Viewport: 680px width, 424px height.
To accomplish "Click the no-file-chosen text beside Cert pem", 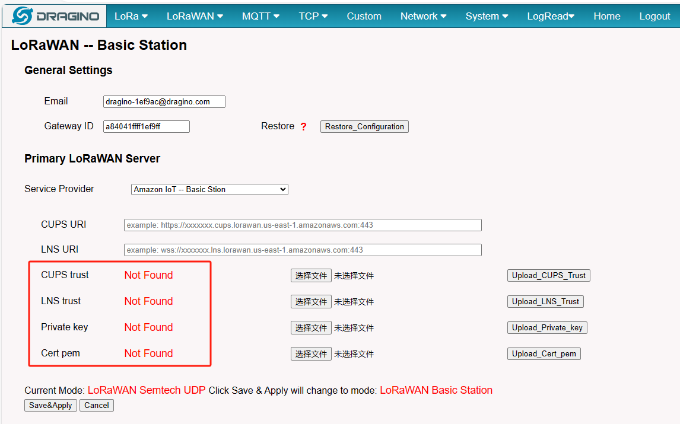I will (x=354, y=354).
